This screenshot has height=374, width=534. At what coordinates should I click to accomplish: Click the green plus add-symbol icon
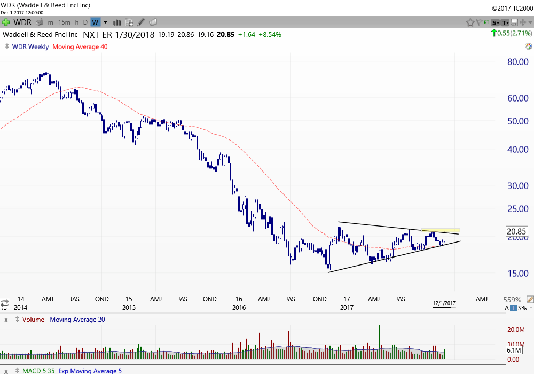[x=6, y=22]
